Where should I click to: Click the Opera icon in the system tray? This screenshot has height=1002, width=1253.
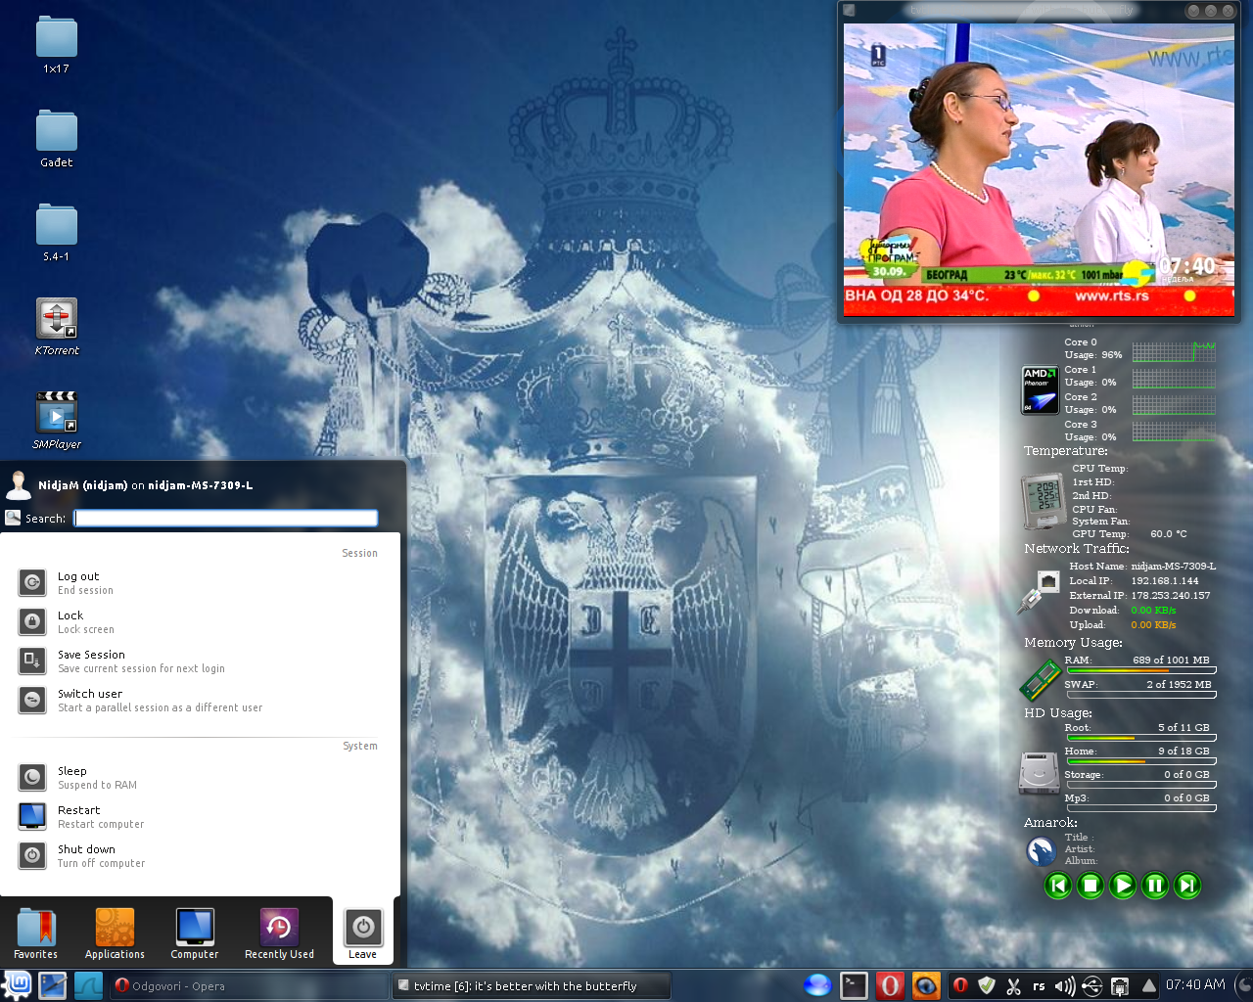(960, 985)
